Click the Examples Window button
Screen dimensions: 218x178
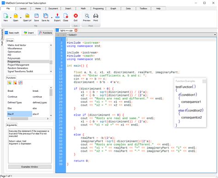[x=30, y=167]
